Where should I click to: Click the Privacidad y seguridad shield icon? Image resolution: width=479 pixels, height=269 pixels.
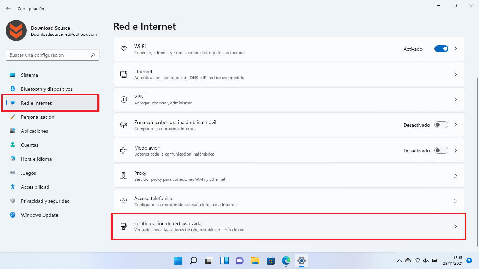tap(13, 201)
